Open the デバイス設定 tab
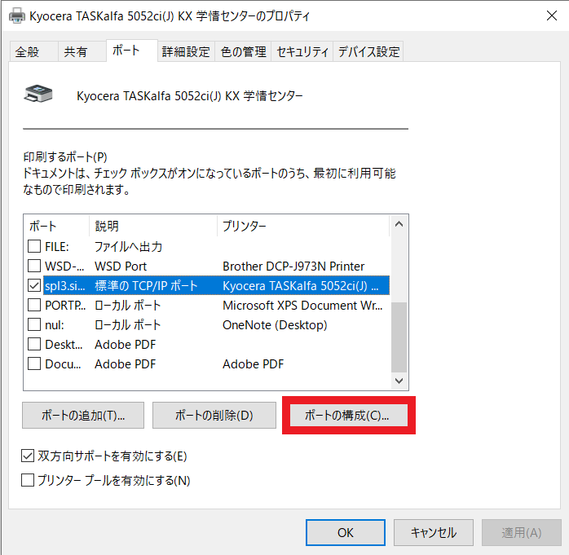569x555 pixels. click(x=368, y=52)
